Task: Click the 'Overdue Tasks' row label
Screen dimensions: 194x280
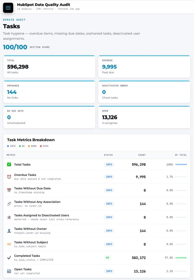Action: click(25, 175)
